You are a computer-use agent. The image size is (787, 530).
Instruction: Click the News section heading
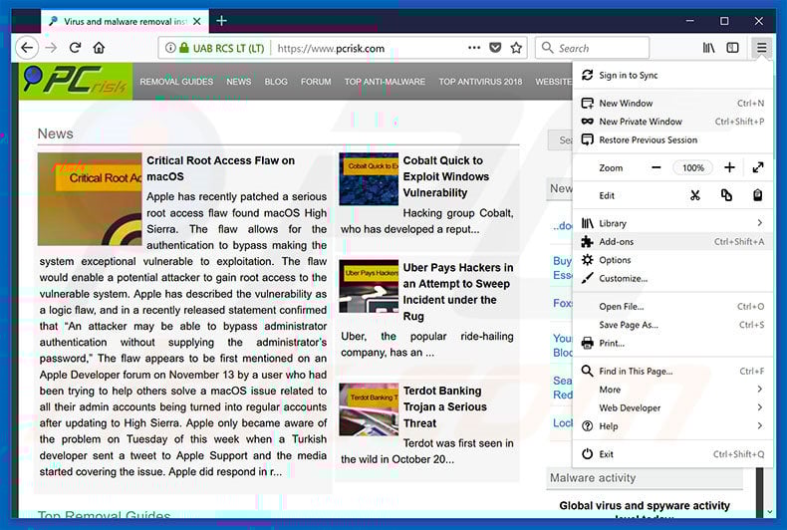(x=55, y=133)
